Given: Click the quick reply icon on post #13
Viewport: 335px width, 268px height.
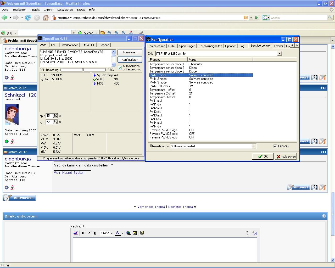Looking at the screenshot, I should tap(322, 141).
